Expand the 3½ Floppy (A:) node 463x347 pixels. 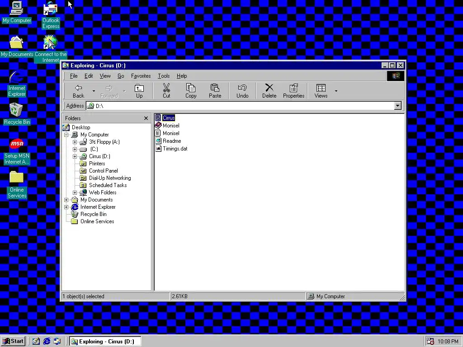click(75, 142)
